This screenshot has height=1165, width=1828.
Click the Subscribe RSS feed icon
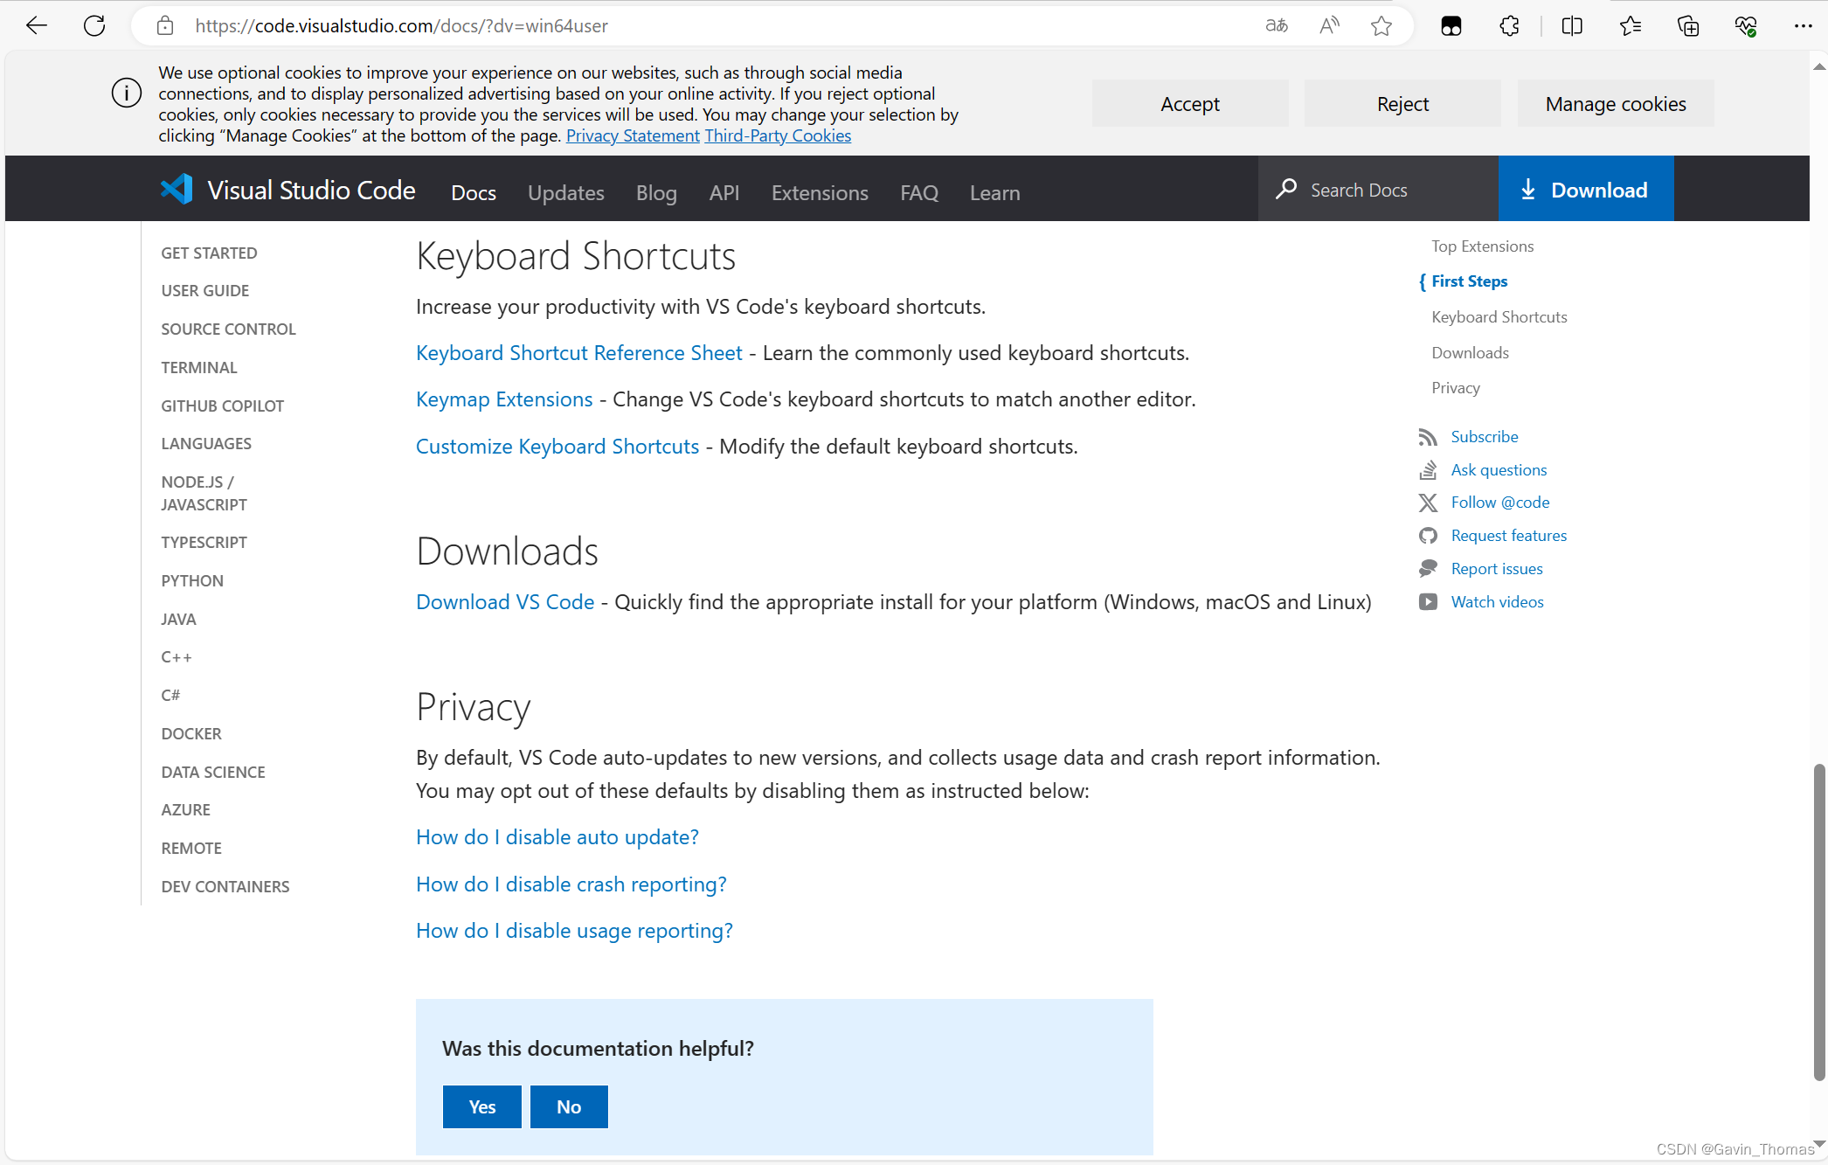[x=1428, y=437]
